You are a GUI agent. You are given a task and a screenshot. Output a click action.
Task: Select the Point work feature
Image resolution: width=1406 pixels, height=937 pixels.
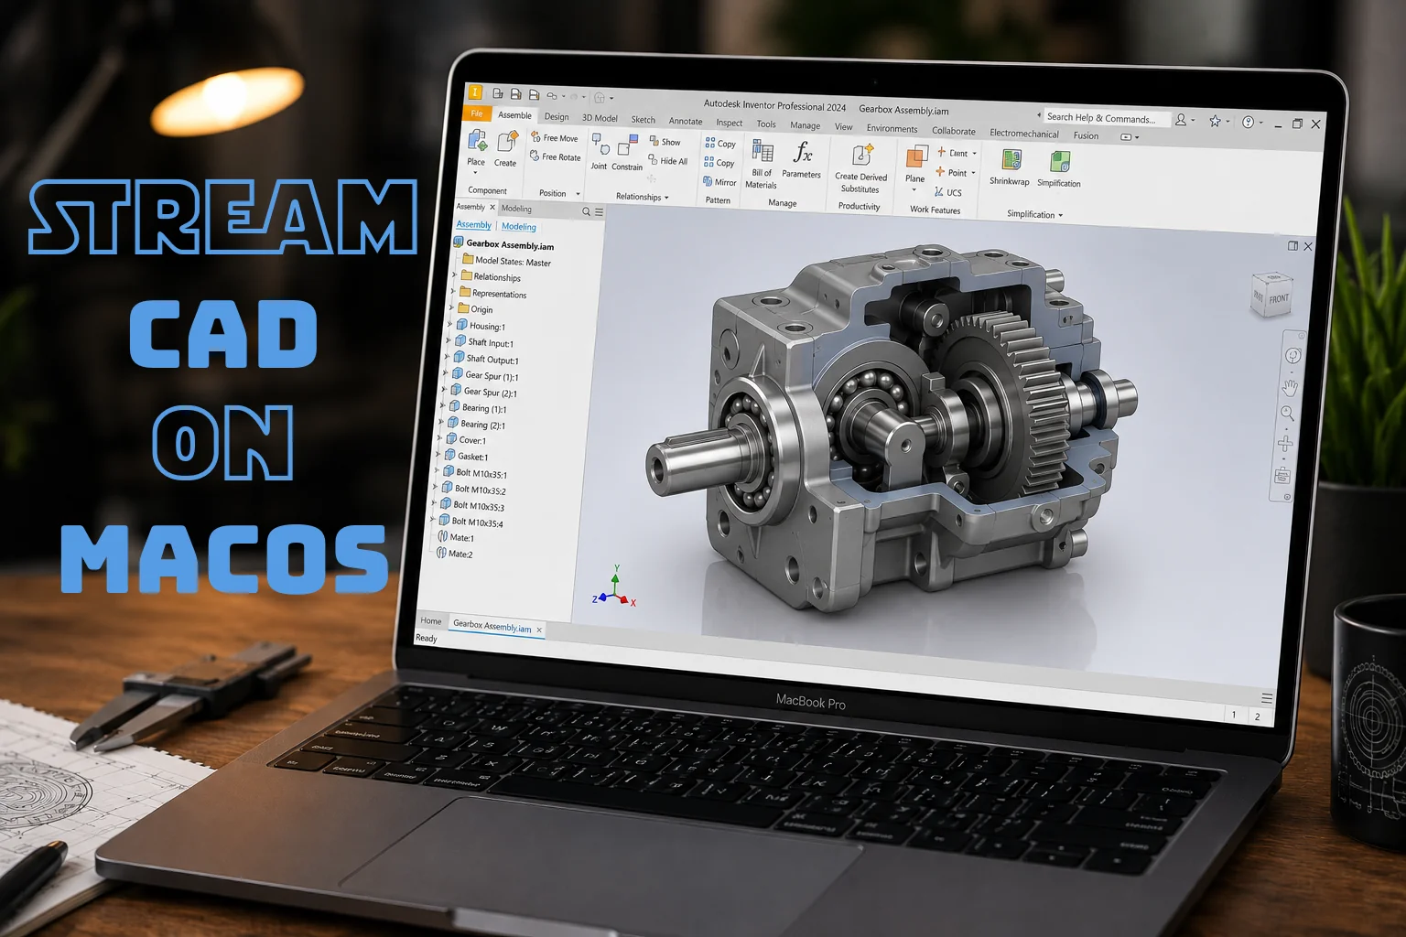coord(952,172)
